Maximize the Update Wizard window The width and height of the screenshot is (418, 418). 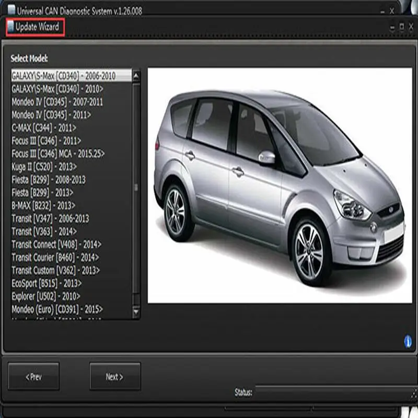pos(401,27)
